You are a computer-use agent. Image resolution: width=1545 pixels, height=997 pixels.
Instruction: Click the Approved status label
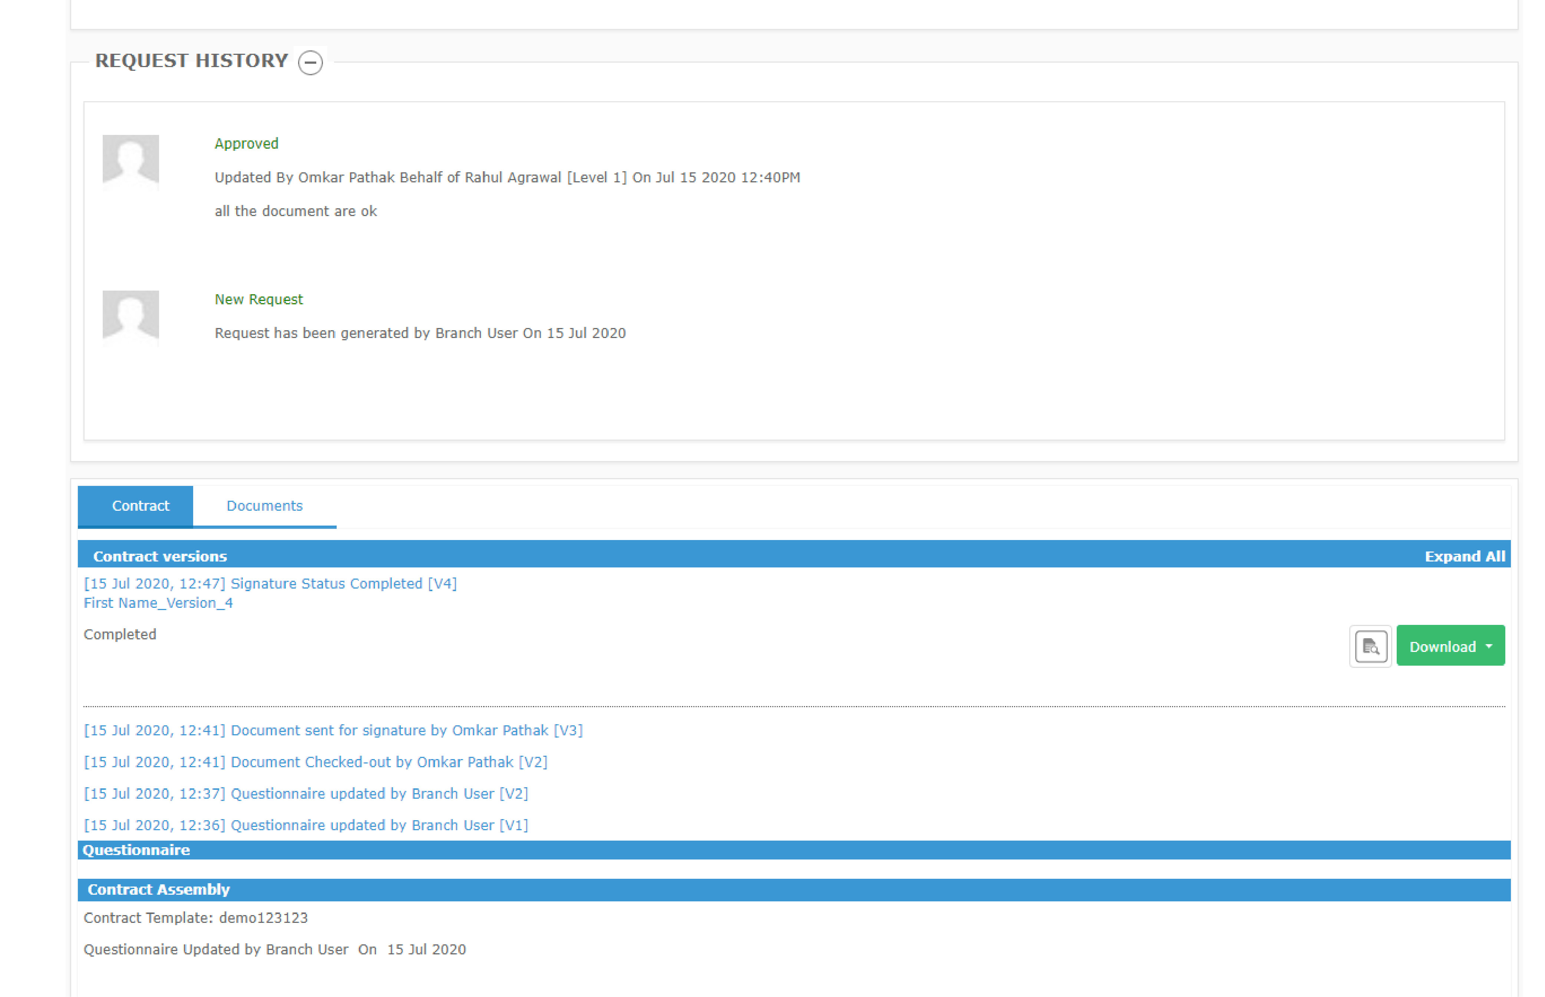click(246, 144)
